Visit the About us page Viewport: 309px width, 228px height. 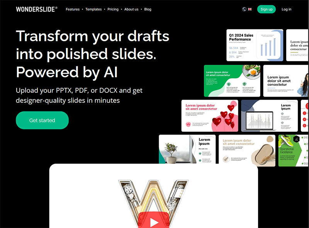click(131, 9)
